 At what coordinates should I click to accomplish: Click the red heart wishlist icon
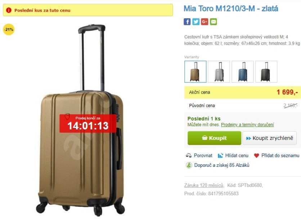tap(256, 155)
